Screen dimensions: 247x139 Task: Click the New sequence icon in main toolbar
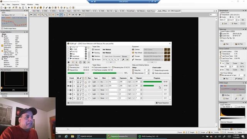click(2, 8)
